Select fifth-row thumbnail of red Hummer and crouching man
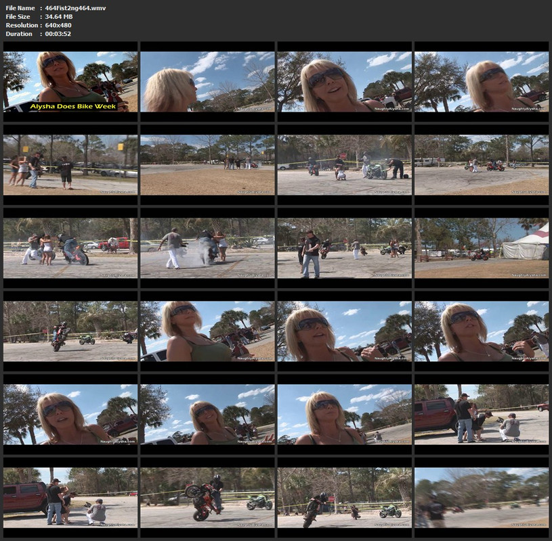552x541 pixels. coord(482,415)
